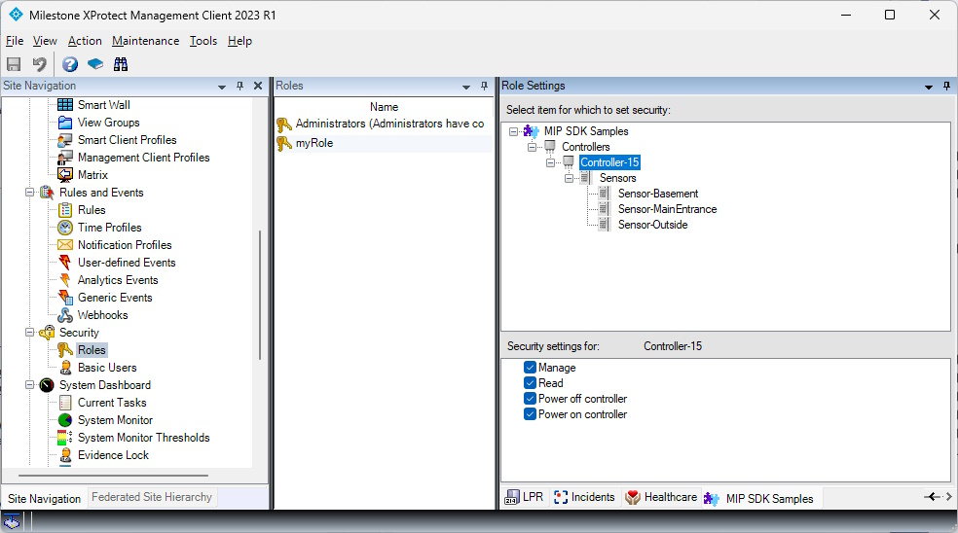Uncheck the Manage permission checkbox
958x533 pixels.
(530, 368)
